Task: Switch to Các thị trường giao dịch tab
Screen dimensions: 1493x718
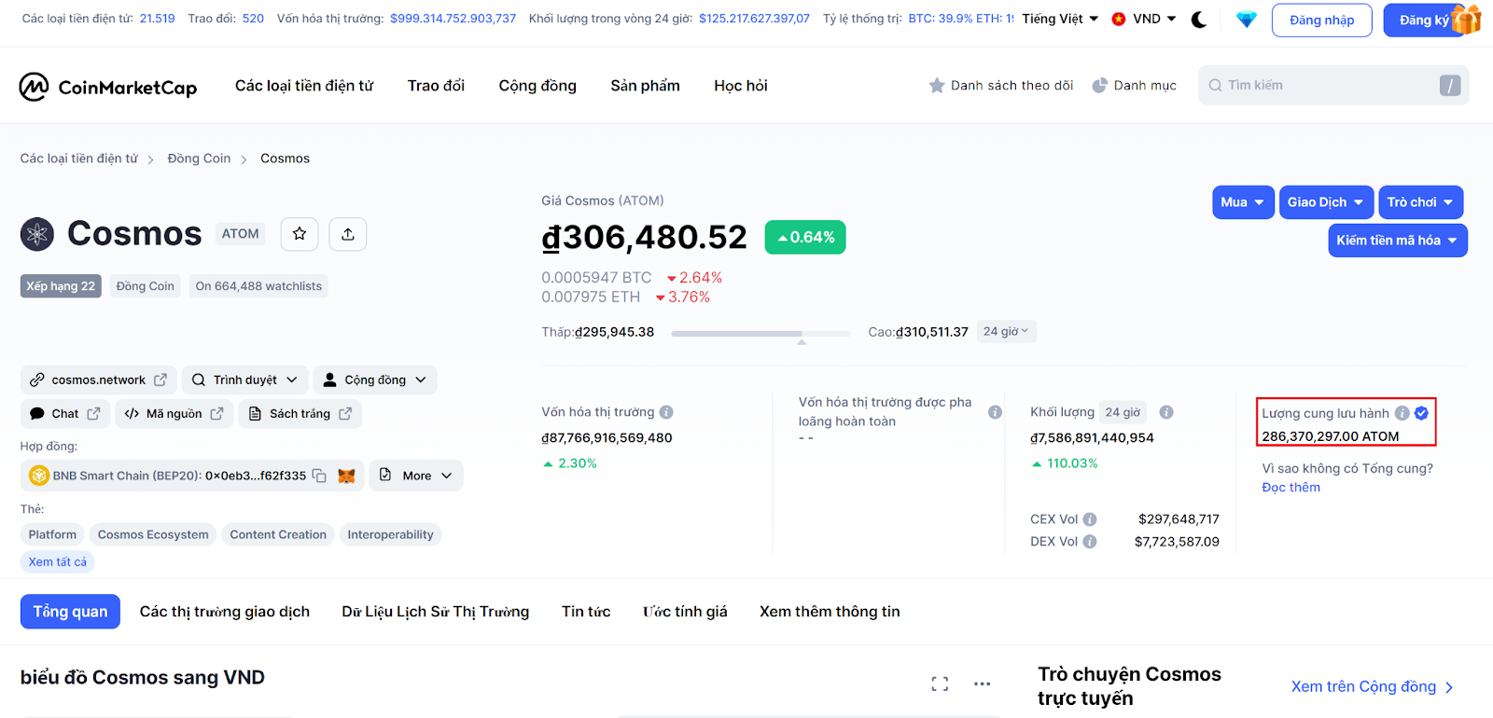Action: tap(225, 612)
